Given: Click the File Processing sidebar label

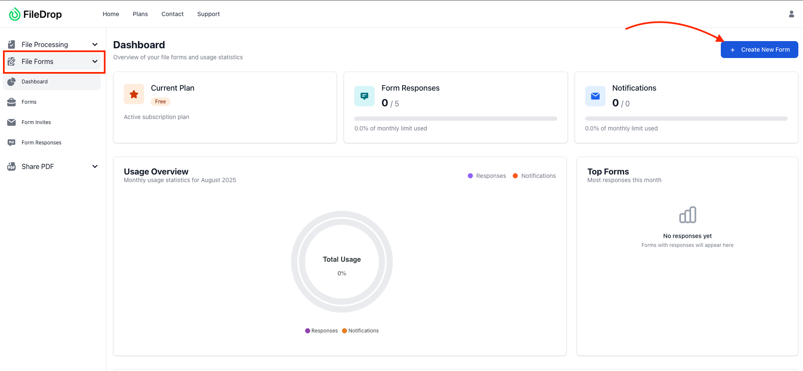Looking at the screenshot, I should coord(44,44).
